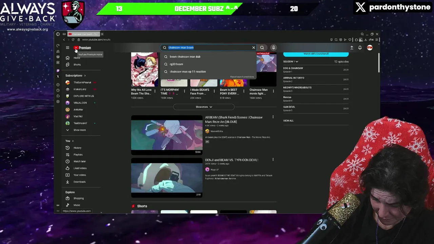Activate voice search microphone
The image size is (434, 244).
(273, 47)
